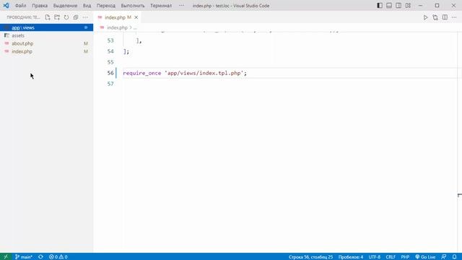Expand the app\views folder
462x260 pixels.
coord(46,27)
